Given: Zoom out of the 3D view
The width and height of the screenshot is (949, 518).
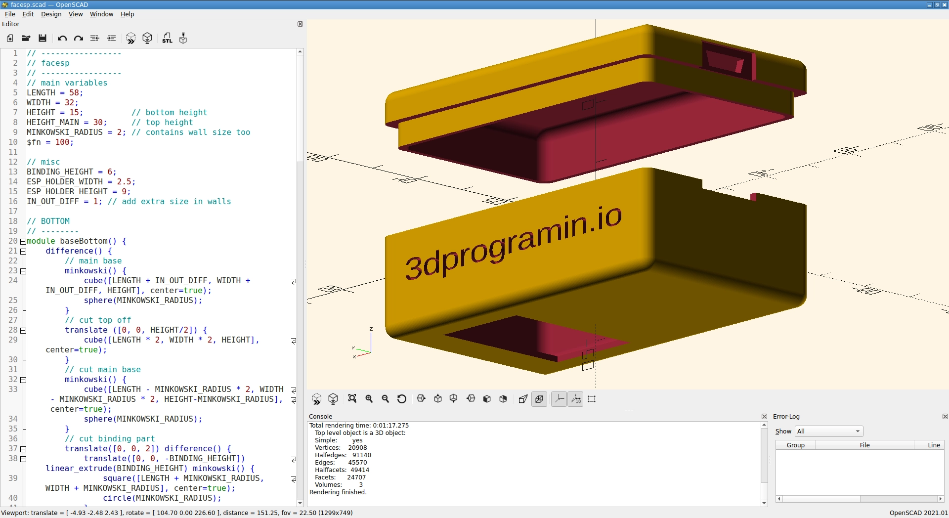Looking at the screenshot, I should 386,399.
